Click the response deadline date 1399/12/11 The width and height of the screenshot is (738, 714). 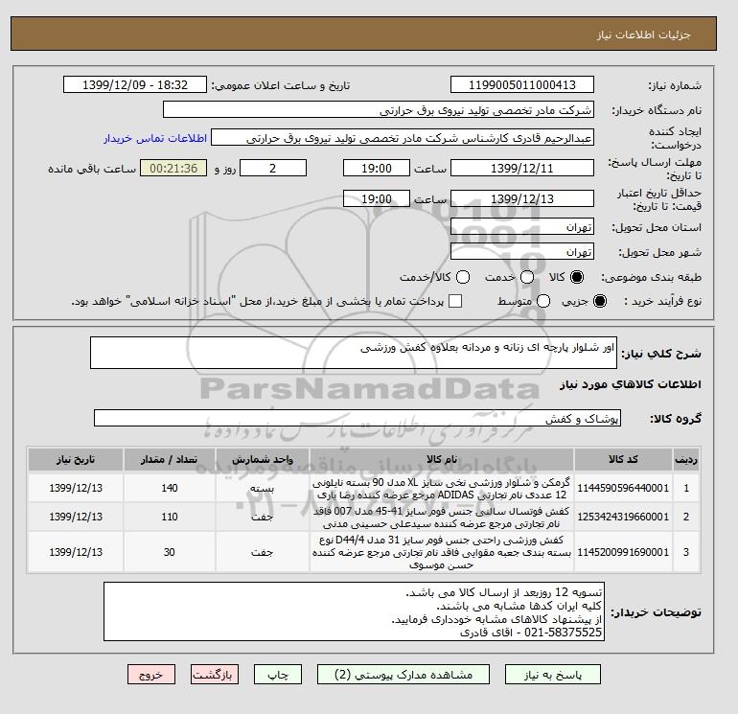coord(522,168)
